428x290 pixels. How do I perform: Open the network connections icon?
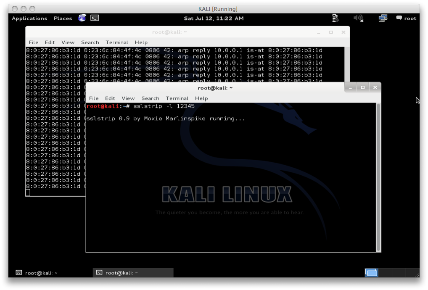coord(383,18)
